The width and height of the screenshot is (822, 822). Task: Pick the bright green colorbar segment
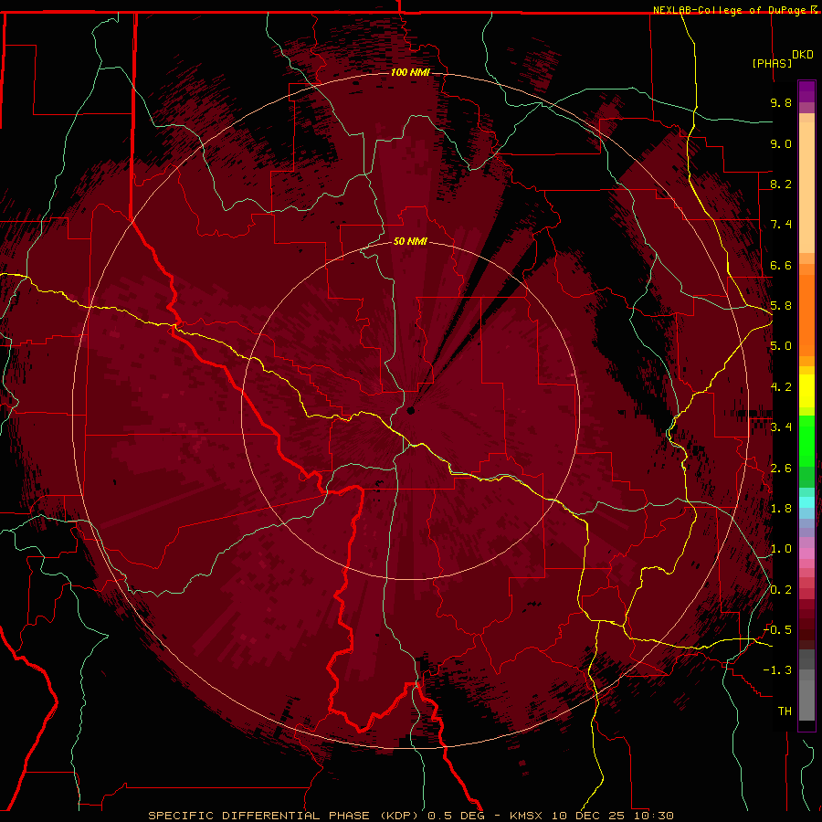pyautogui.click(x=806, y=440)
